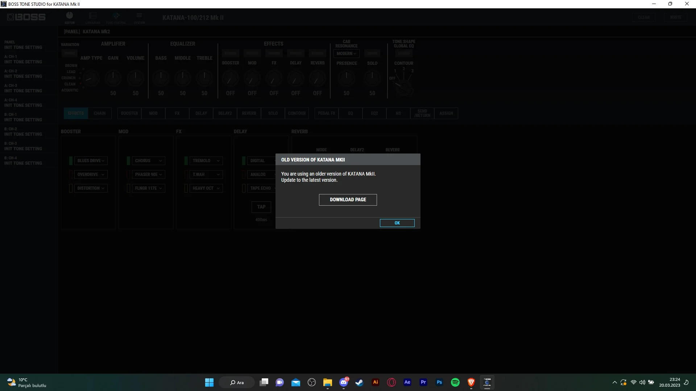696x391 pixels.
Task: Select the Pedal FX tab
Action: click(326, 113)
